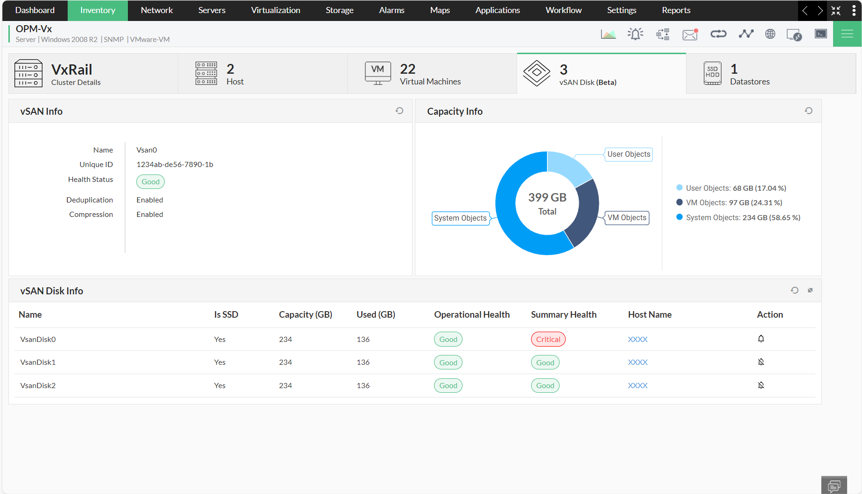The image size is (862, 494).
Task: Launch traceroute path icon
Action: click(x=746, y=34)
